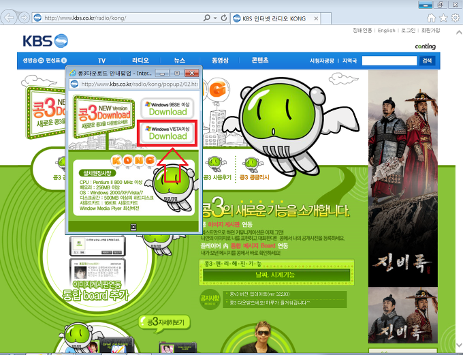Click the browser Back arrow button

coord(9,18)
